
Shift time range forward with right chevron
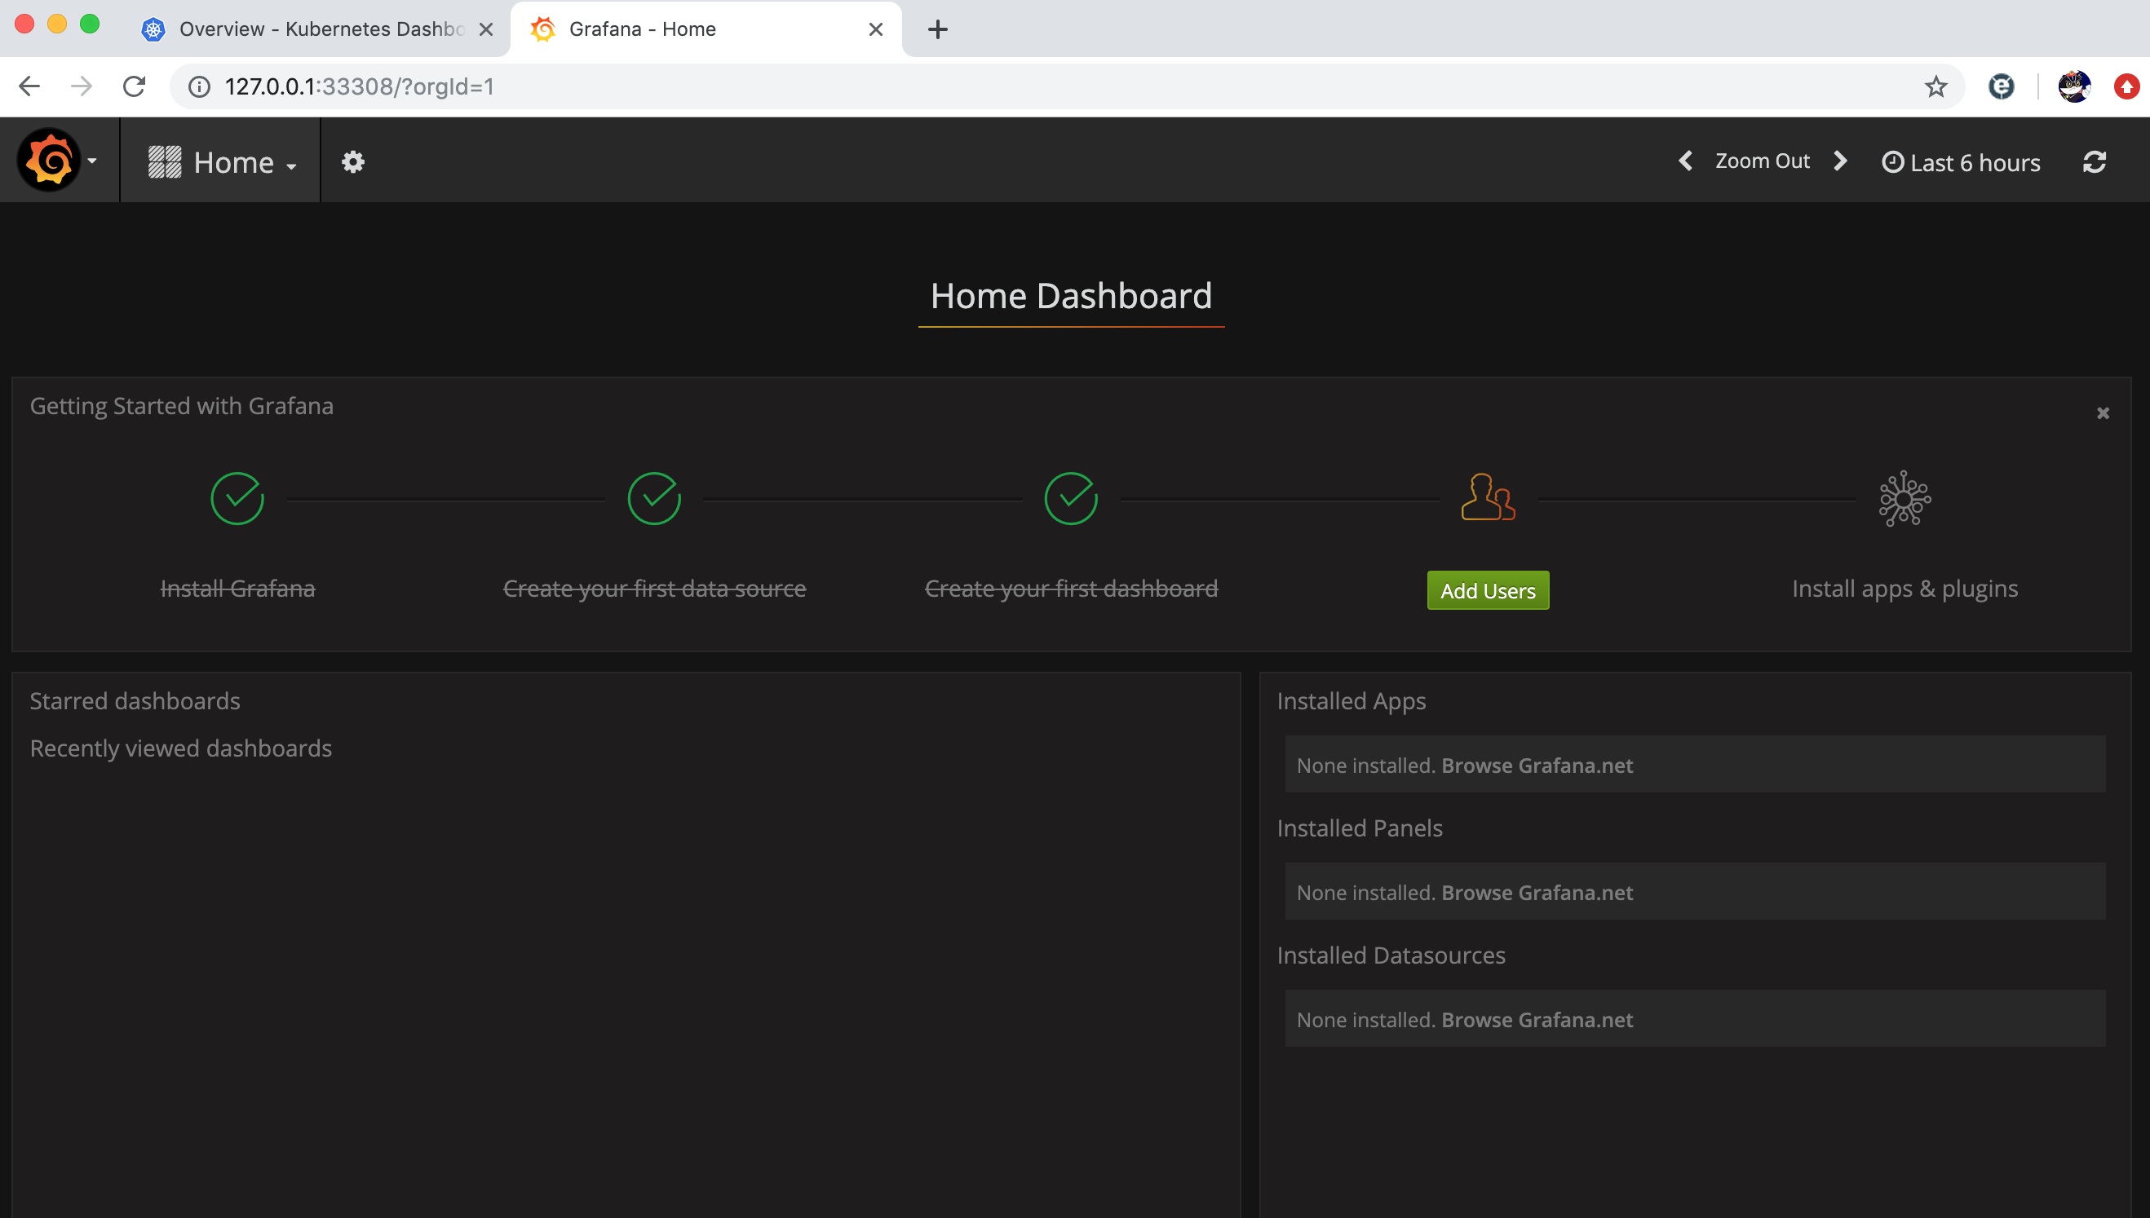pos(1839,161)
